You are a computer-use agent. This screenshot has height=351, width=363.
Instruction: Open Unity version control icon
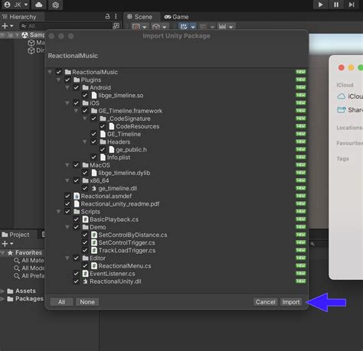pyautogui.click(x=56, y=5)
